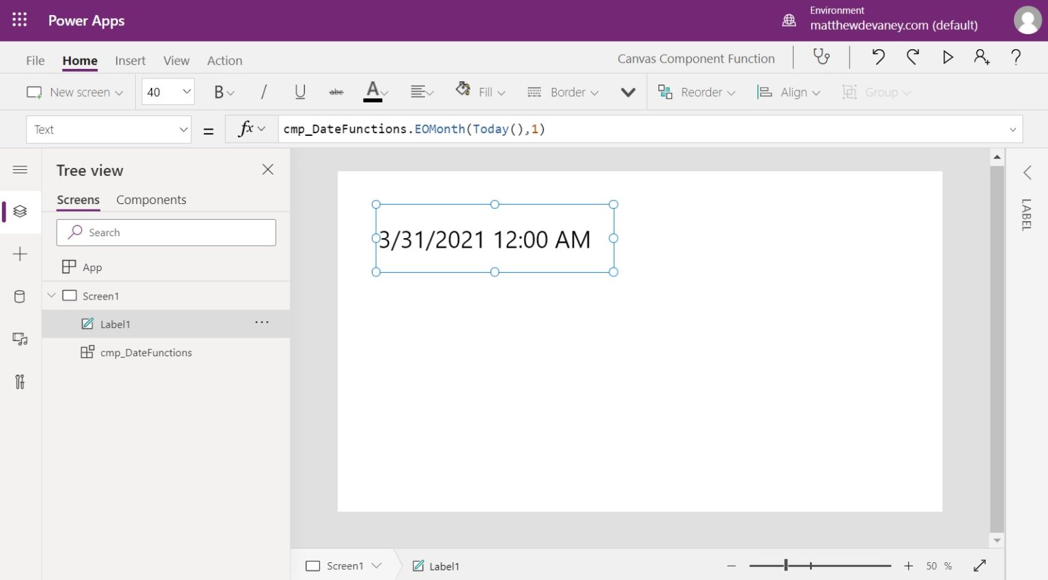Open the Insert pane with the plus icon
This screenshot has width=1048, height=580.
(20, 254)
